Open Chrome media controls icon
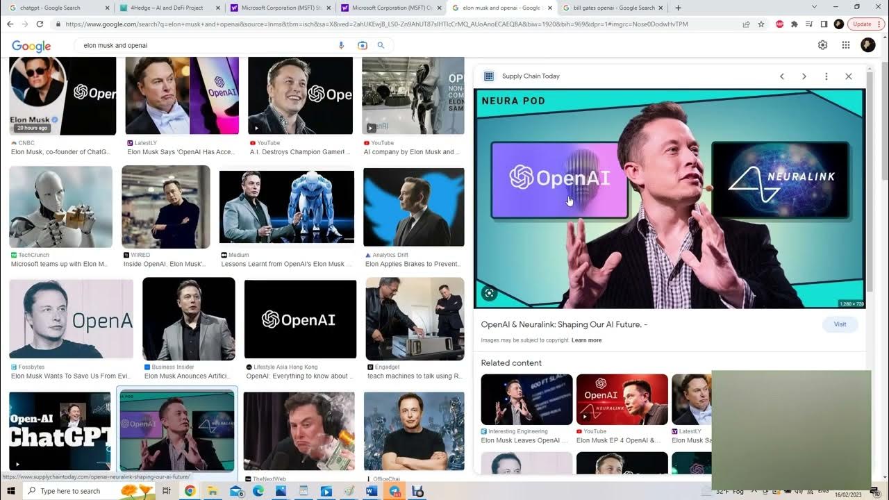The width and height of the screenshot is (889, 500). (x=809, y=24)
